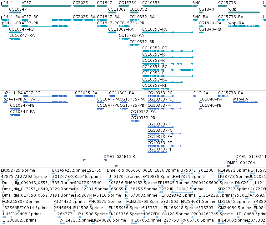Select EST Dmel_dig_005650_0618_1836.3prime
Screen dimensions: 266x225
pyautogui.click(x=143, y=170)
